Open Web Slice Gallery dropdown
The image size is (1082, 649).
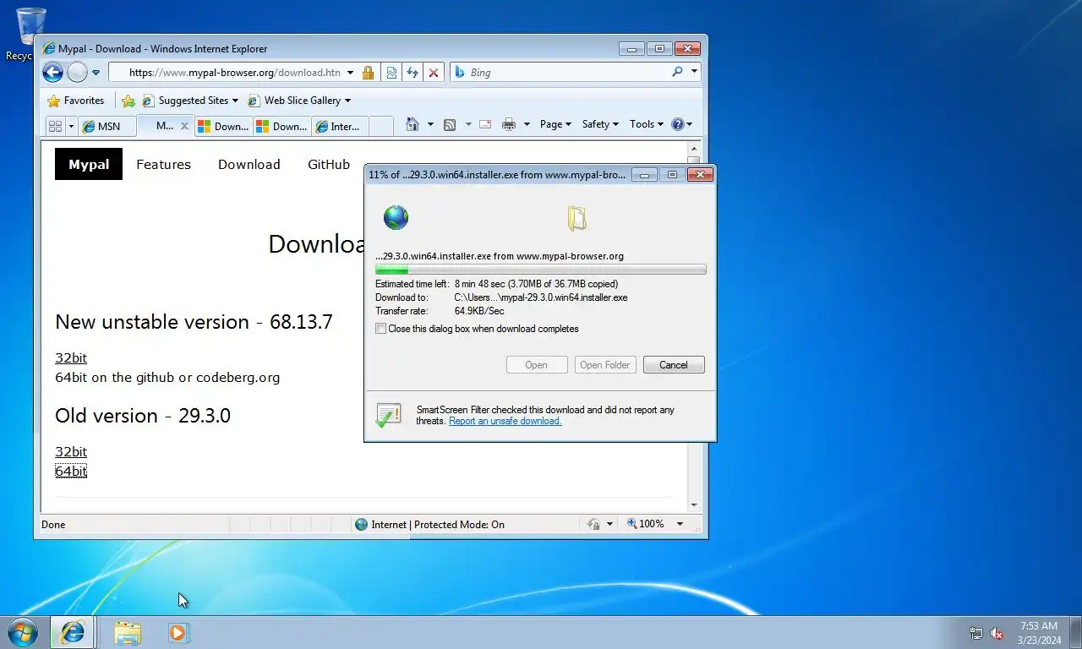tap(299, 101)
